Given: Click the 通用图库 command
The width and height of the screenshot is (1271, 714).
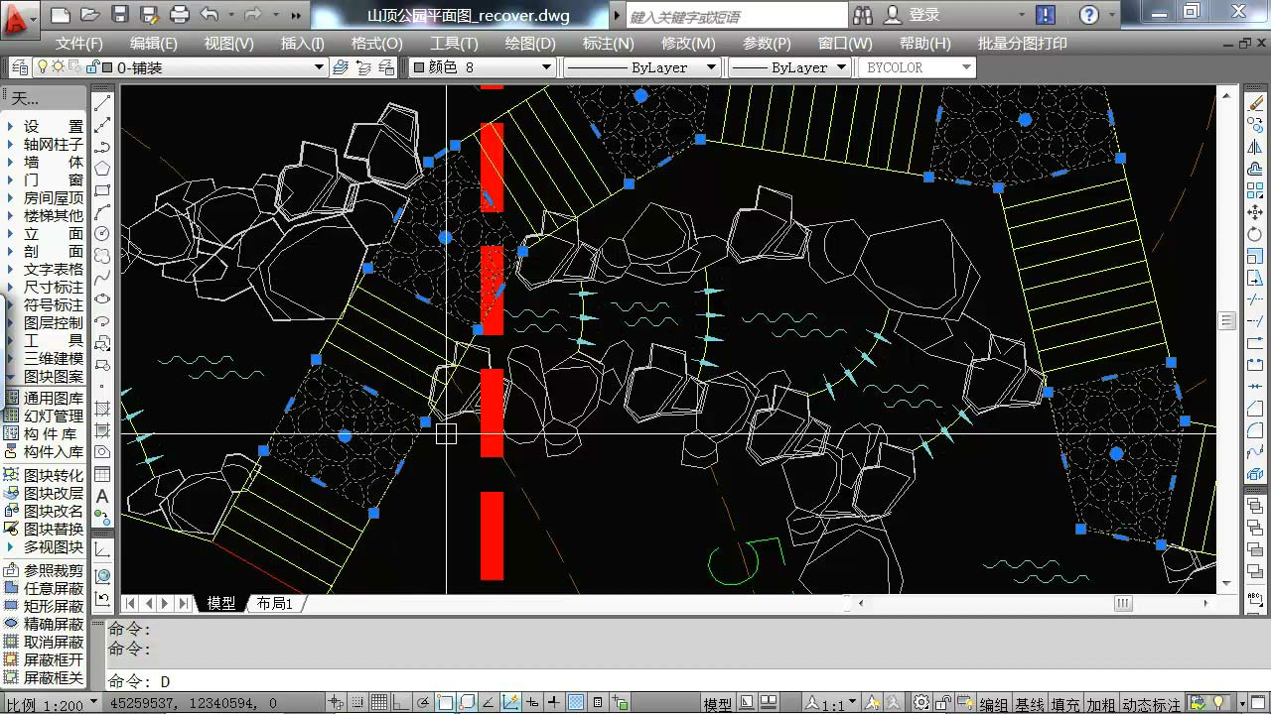Looking at the screenshot, I should (45, 398).
